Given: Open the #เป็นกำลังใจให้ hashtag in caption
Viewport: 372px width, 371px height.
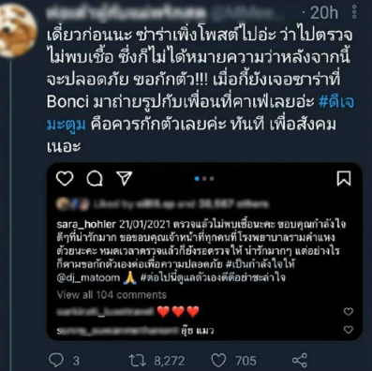Looking at the screenshot, I should coord(260,264).
